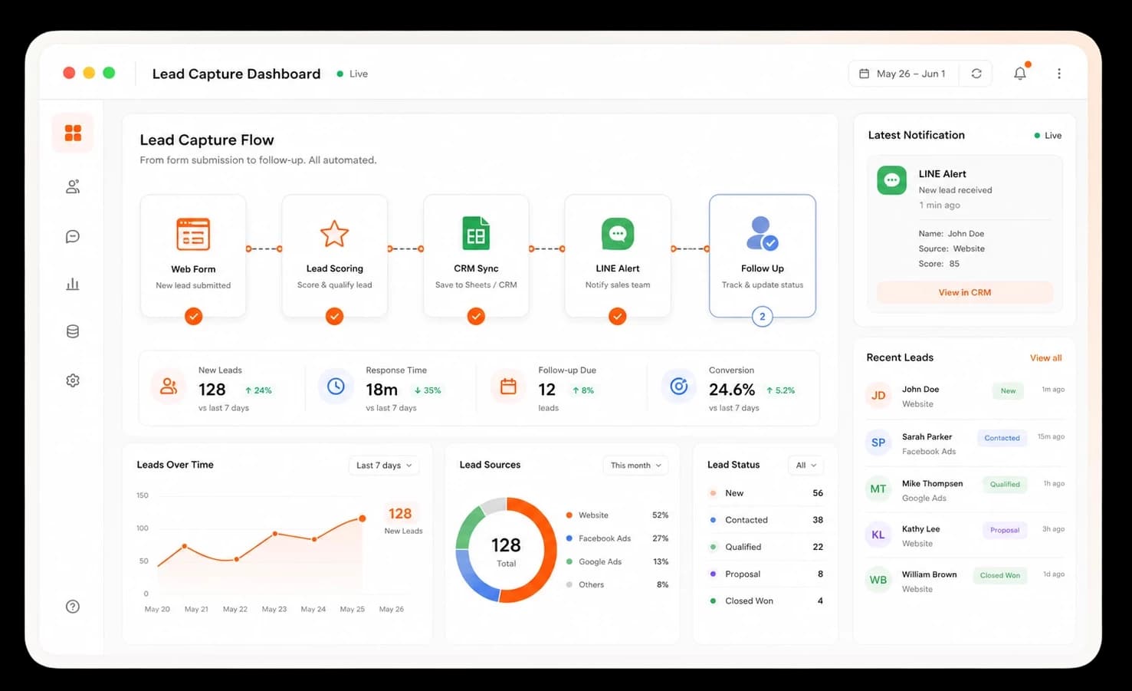Open the dashboard grid icon in sidebar
Image resolution: width=1132 pixels, height=691 pixels.
[73, 133]
